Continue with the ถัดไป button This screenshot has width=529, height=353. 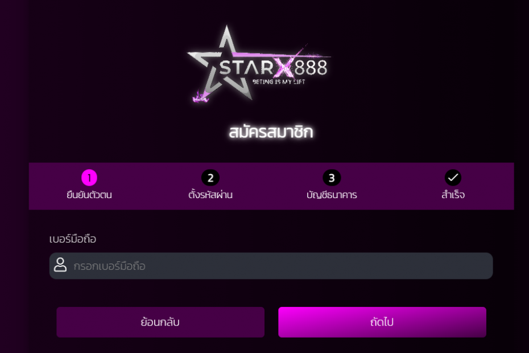point(382,322)
